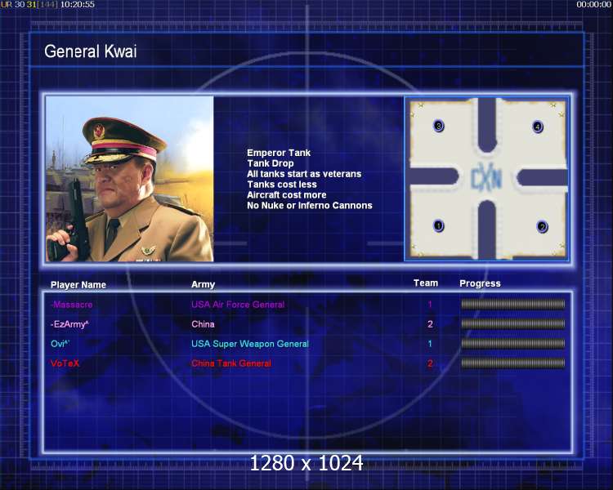Click the 00:00:00 game timer
The height and width of the screenshot is (490, 613).
point(593,4)
